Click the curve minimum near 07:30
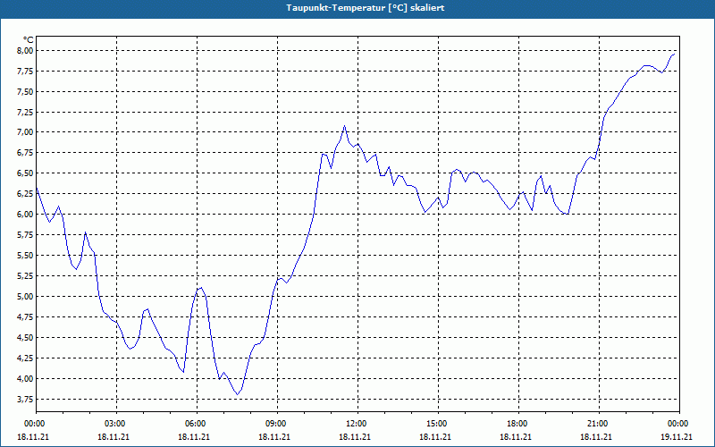 [237, 394]
